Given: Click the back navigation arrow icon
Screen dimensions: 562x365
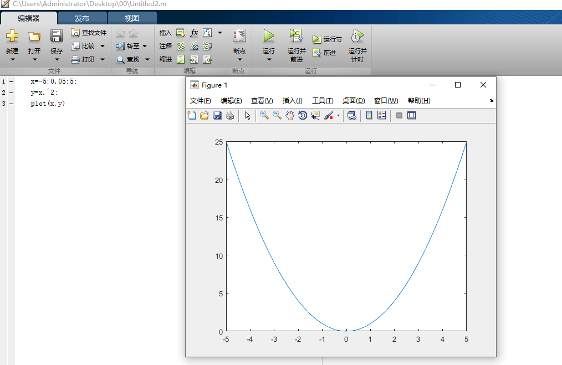Looking at the screenshot, I should [x=120, y=33].
